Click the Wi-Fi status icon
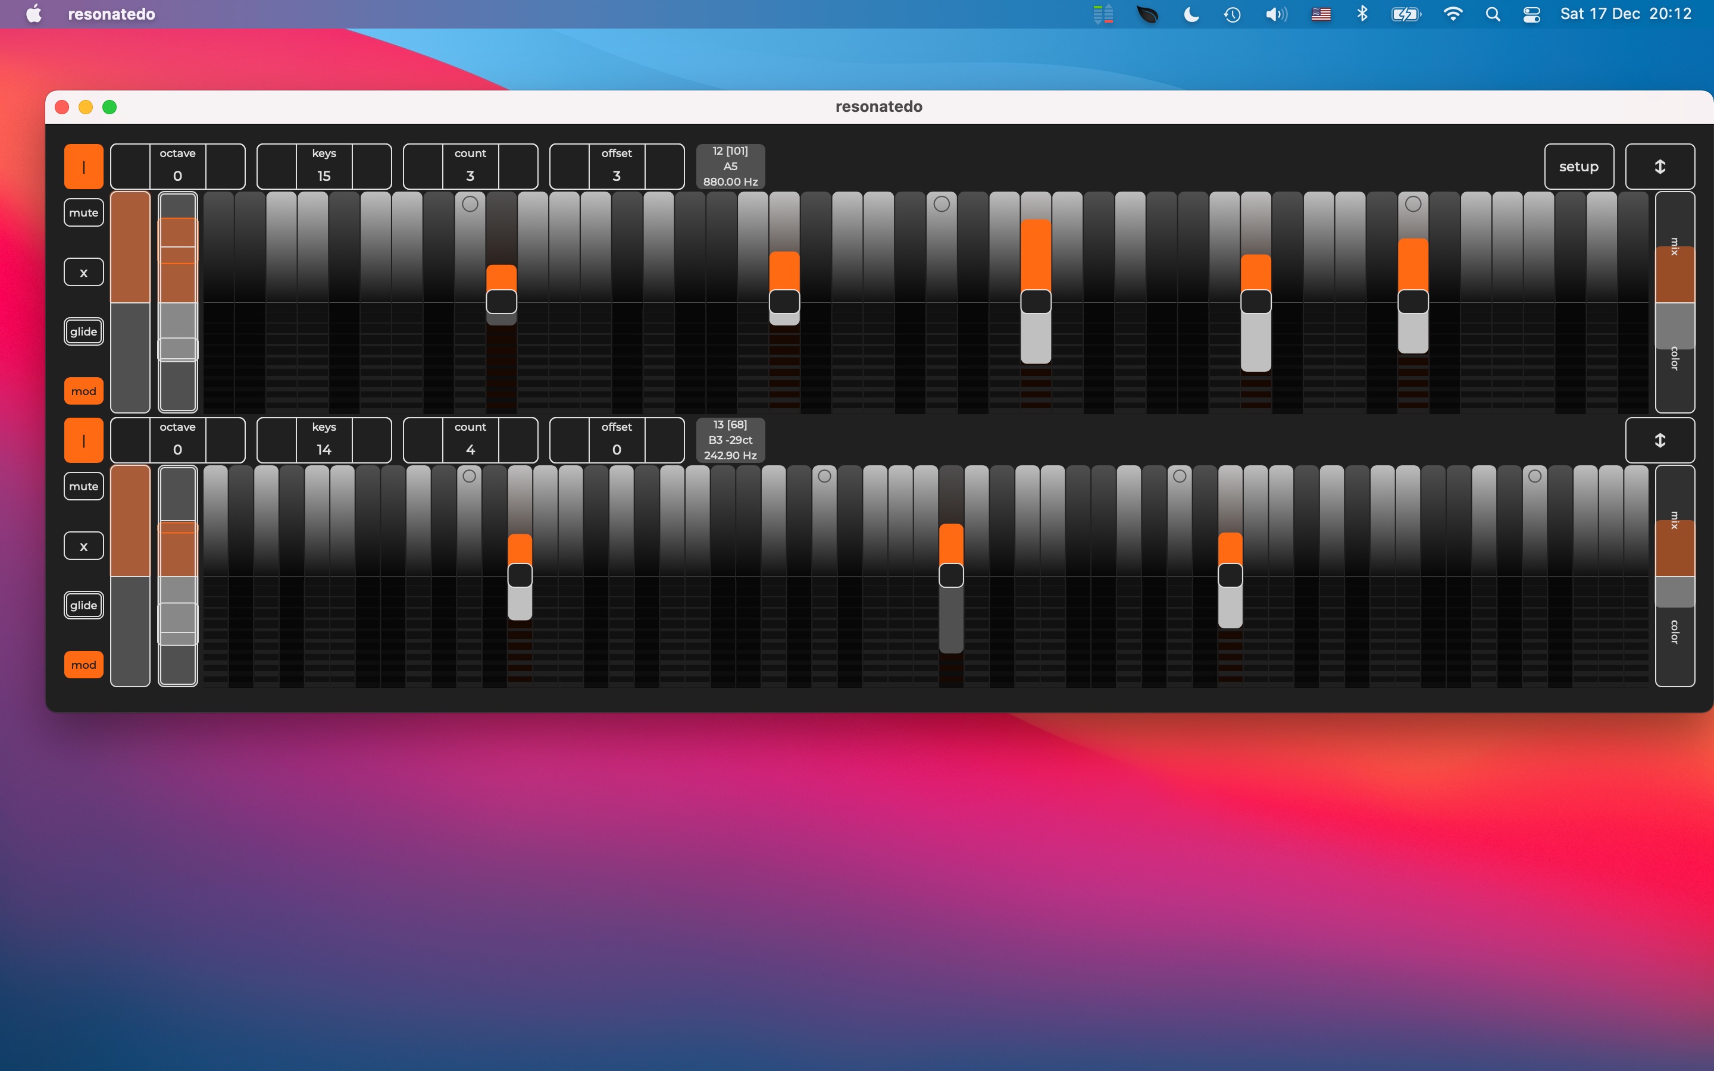This screenshot has width=1714, height=1071. [1453, 14]
